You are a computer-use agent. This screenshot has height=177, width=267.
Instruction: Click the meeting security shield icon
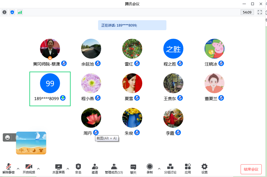pyautogui.click(x=12, y=12)
